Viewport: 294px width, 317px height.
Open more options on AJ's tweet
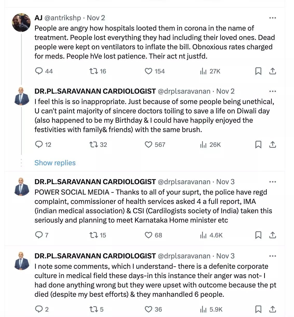coord(272,18)
